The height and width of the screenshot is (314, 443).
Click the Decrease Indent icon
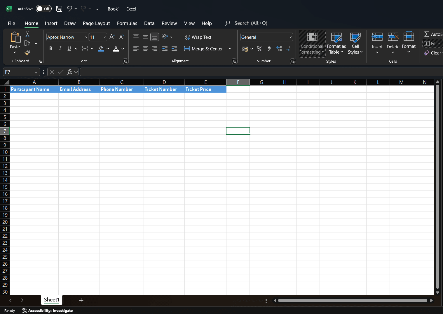[165, 49]
